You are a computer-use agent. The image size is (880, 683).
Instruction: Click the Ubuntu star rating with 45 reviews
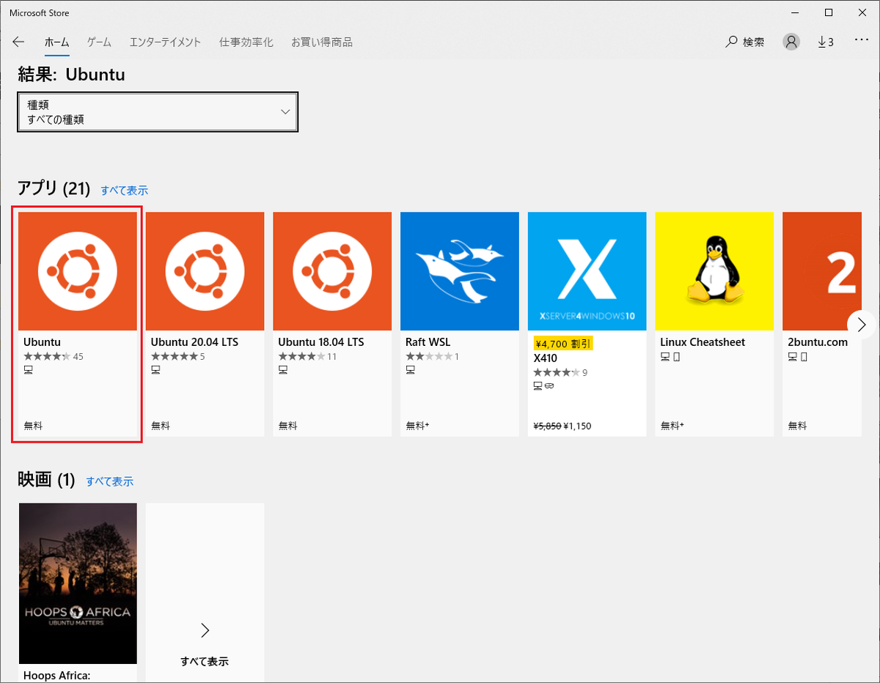[x=54, y=357]
